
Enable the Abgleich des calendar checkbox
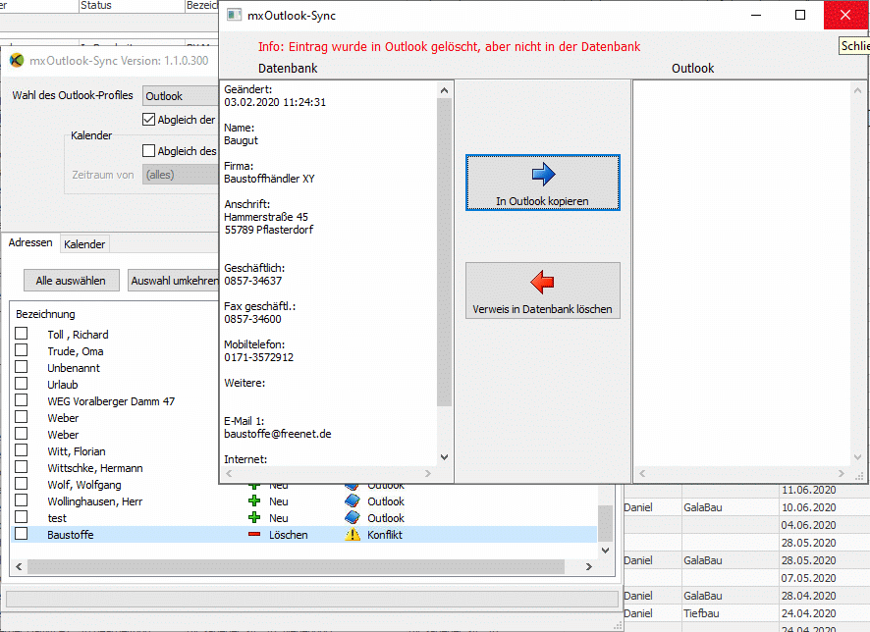(x=148, y=151)
